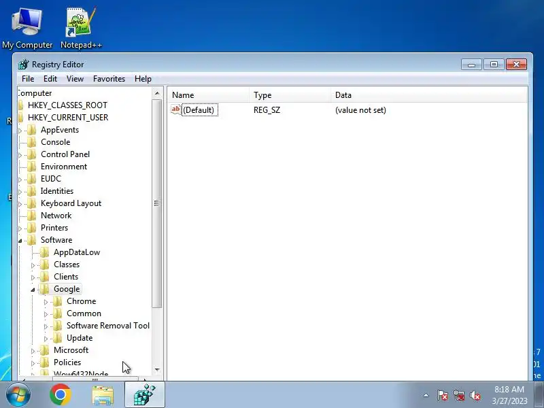This screenshot has width=544, height=408.
Task: Select the Clients key
Action: click(66, 277)
